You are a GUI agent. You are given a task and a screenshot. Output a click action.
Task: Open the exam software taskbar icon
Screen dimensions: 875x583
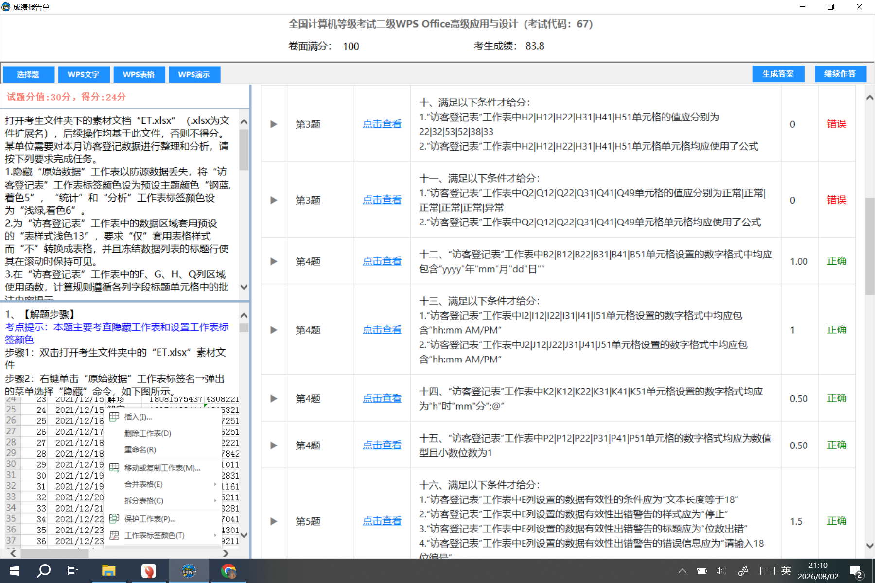point(189,571)
